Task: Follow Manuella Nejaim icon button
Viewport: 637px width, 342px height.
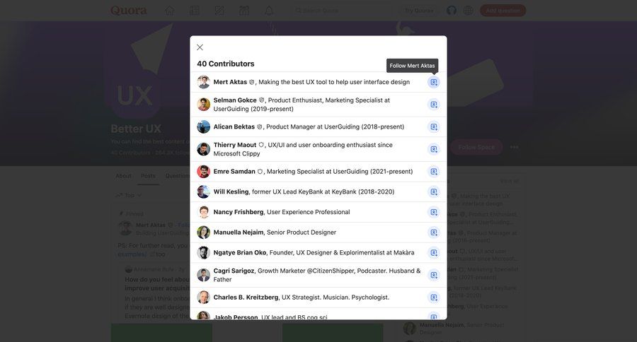Action: click(434, 232)
